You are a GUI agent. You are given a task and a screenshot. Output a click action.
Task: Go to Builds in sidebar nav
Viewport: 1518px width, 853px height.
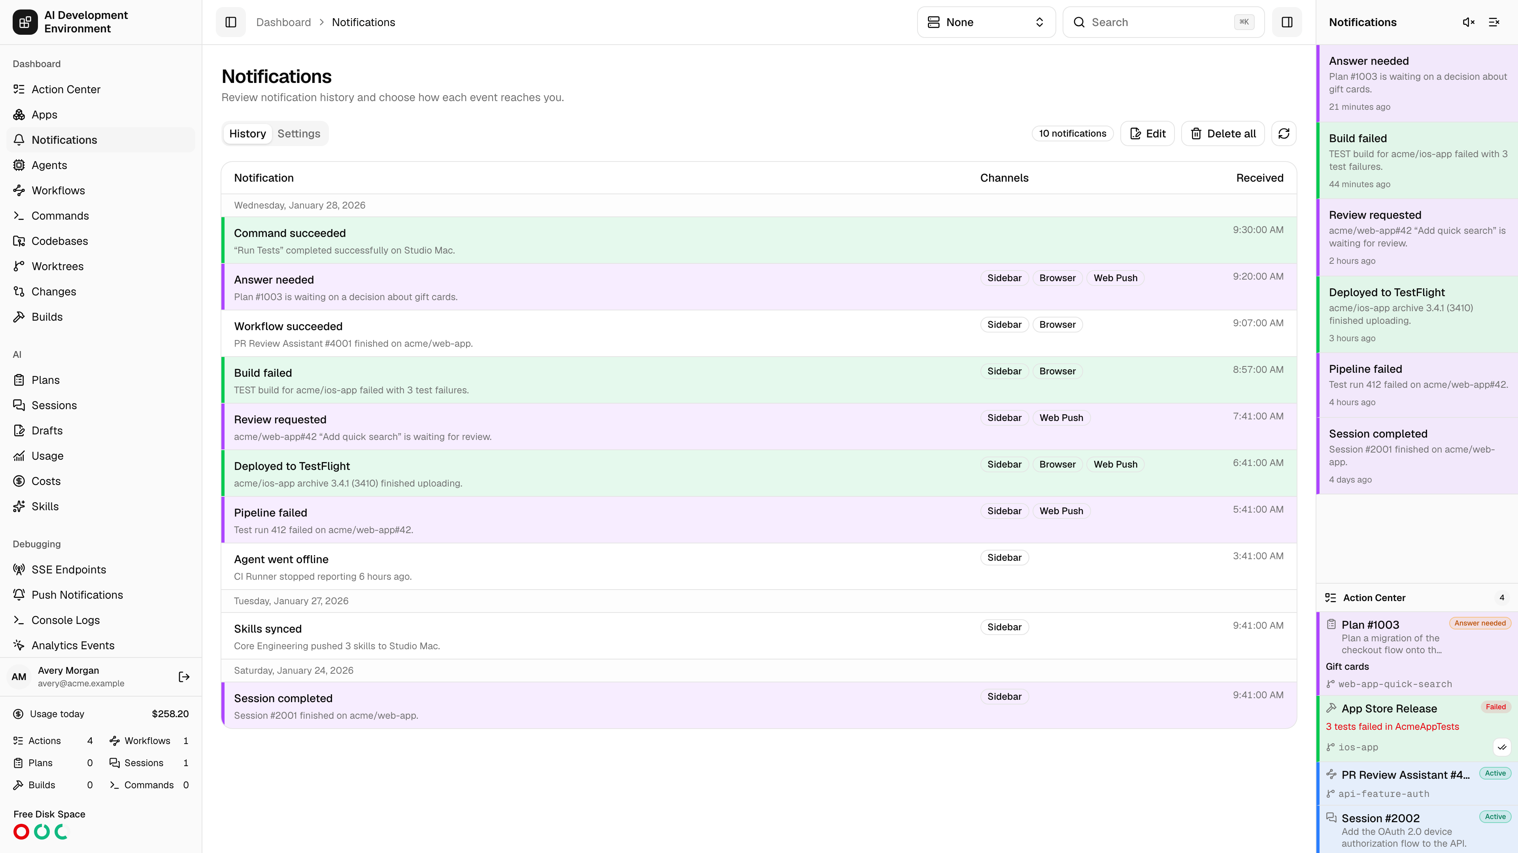point(101,317)
